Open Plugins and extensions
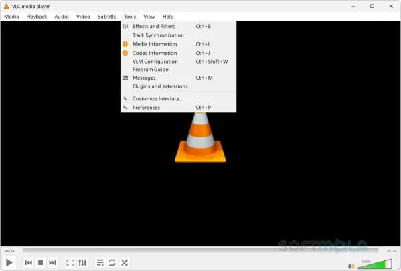This screenshot has height=271, width=401. pos(178,86)
